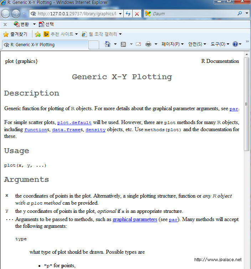Close the 변환 toolbar with the X
Image resolution: width=251 pixels, height=269 pixels.
5,25
